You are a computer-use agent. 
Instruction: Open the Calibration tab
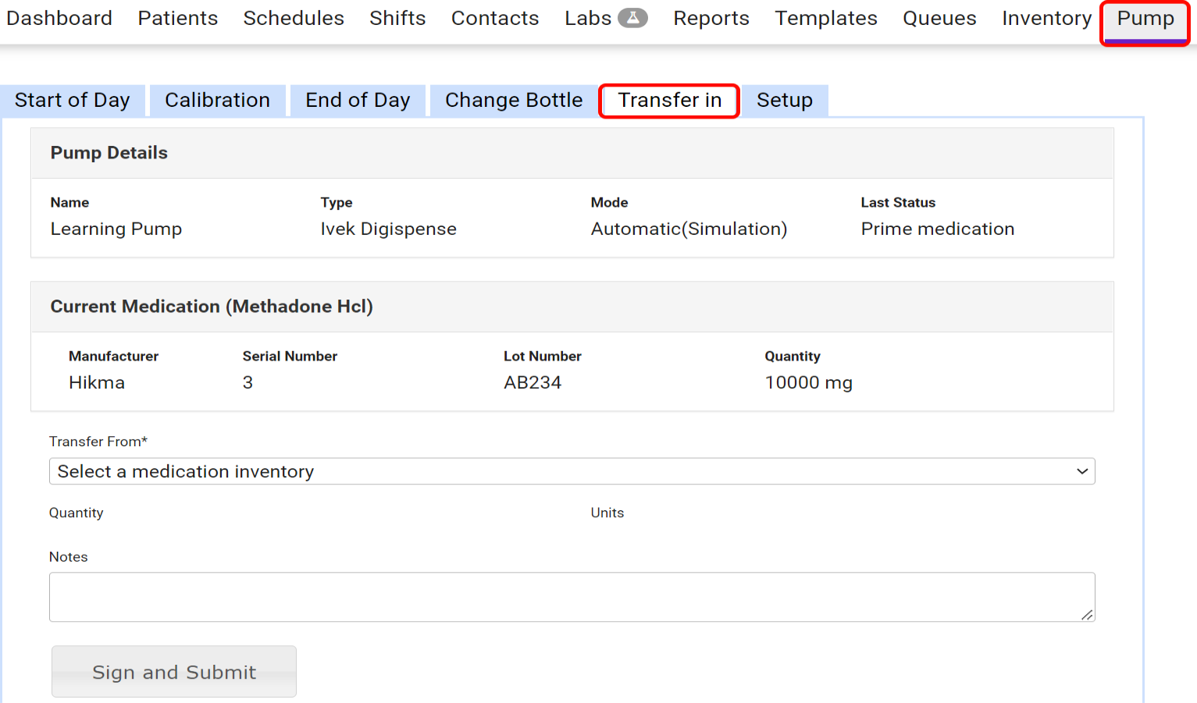coord(217,101)
